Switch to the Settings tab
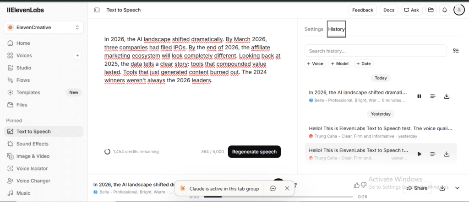The image size is (469, 202). pyautogui.click(x=314, y=29)
